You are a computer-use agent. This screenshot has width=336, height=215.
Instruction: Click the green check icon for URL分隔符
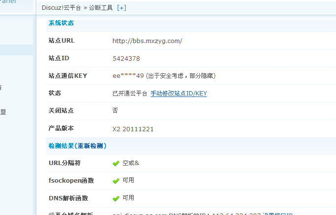point(116,164)
